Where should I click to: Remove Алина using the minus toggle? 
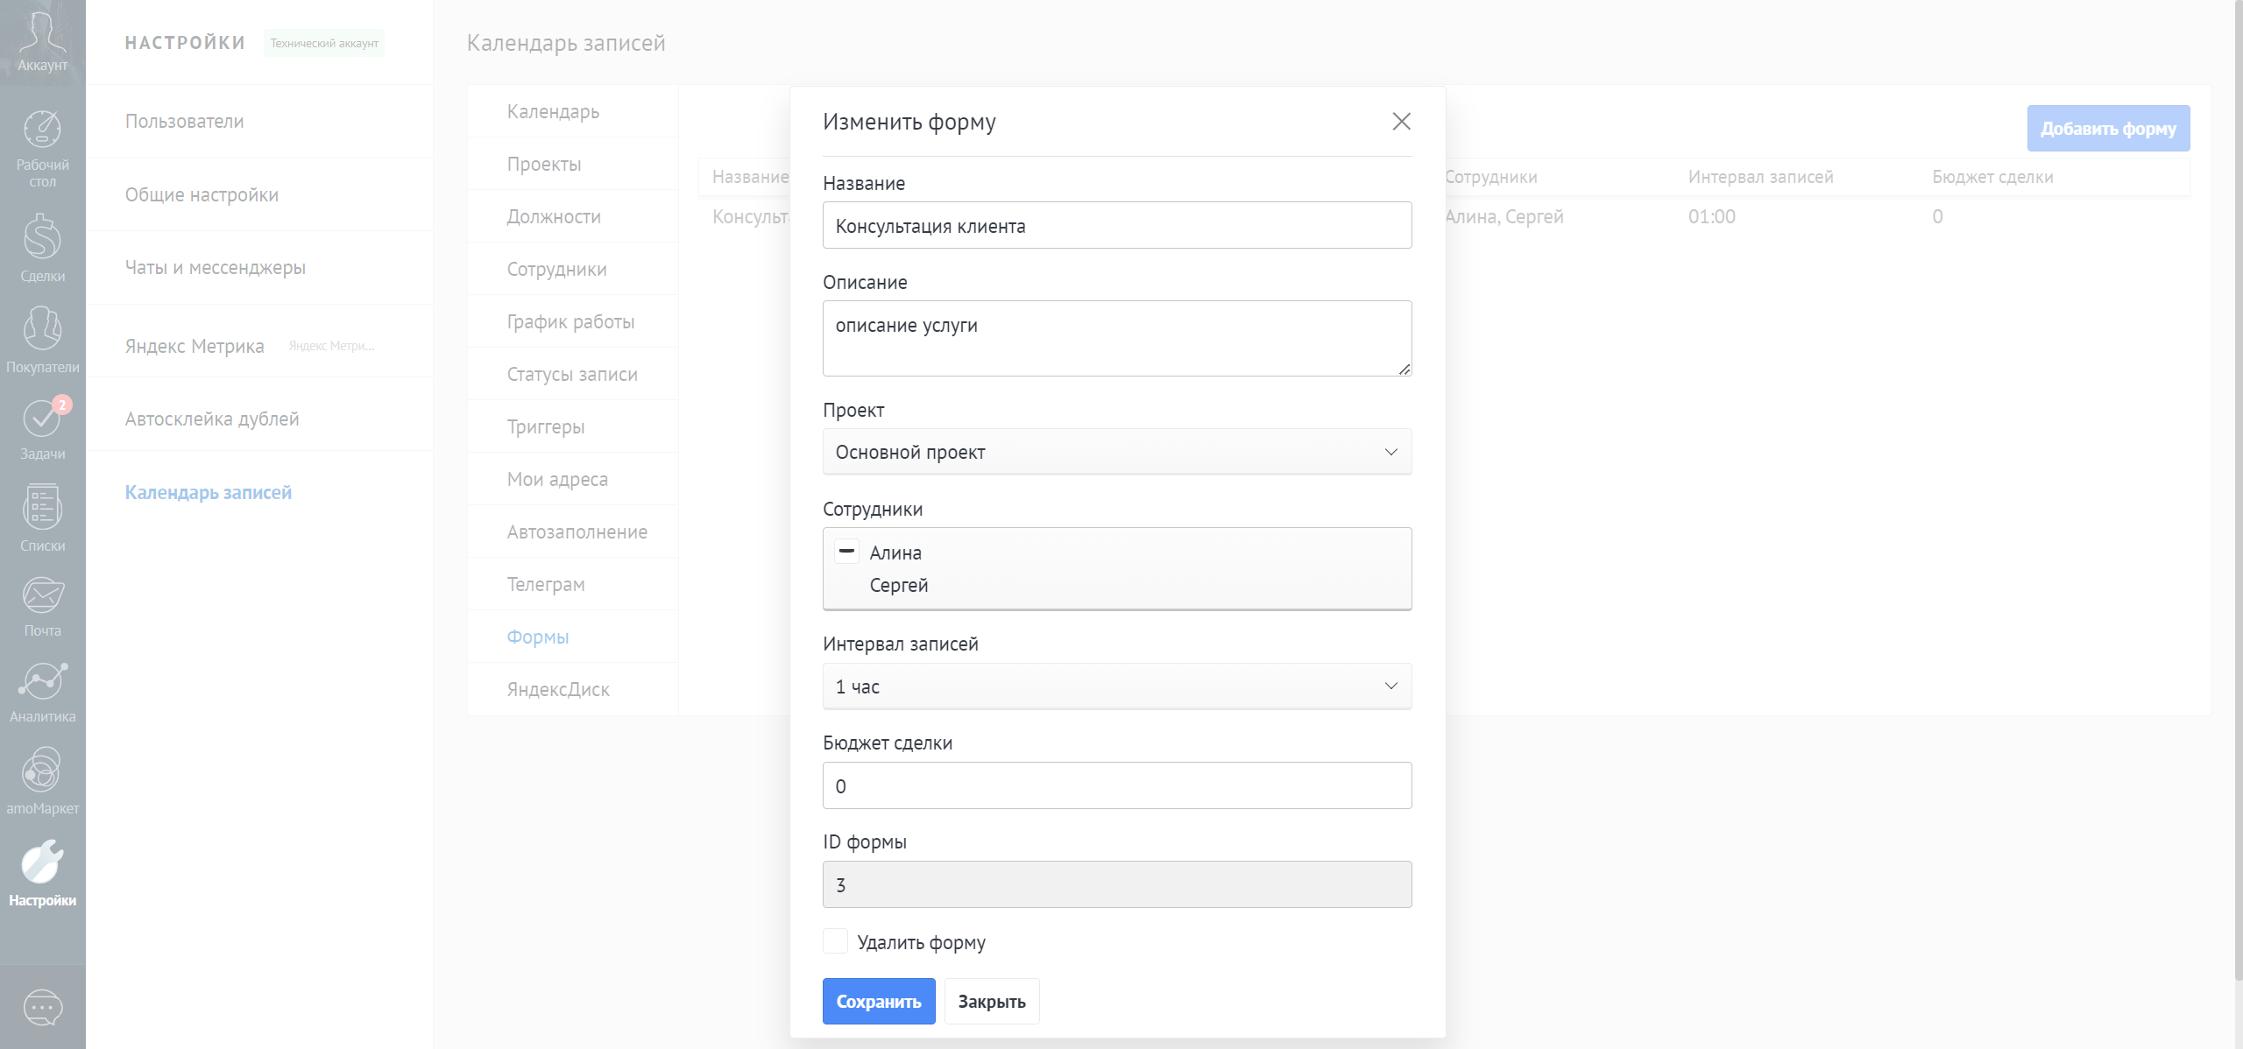(846, 552)
